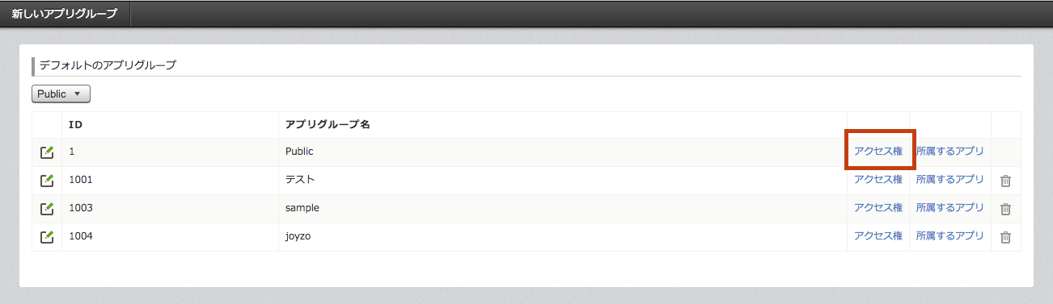Click trash icon for sample row

click(1005, 209)
